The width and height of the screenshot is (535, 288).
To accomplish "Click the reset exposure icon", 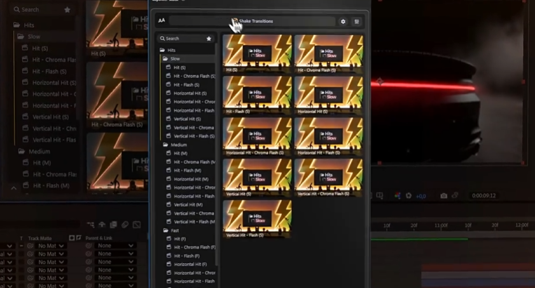I will (408, 196).
